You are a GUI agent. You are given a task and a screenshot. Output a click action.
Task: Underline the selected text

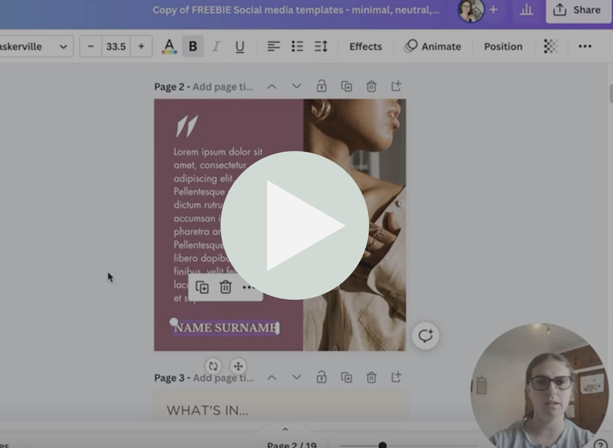tap(240, 46)
